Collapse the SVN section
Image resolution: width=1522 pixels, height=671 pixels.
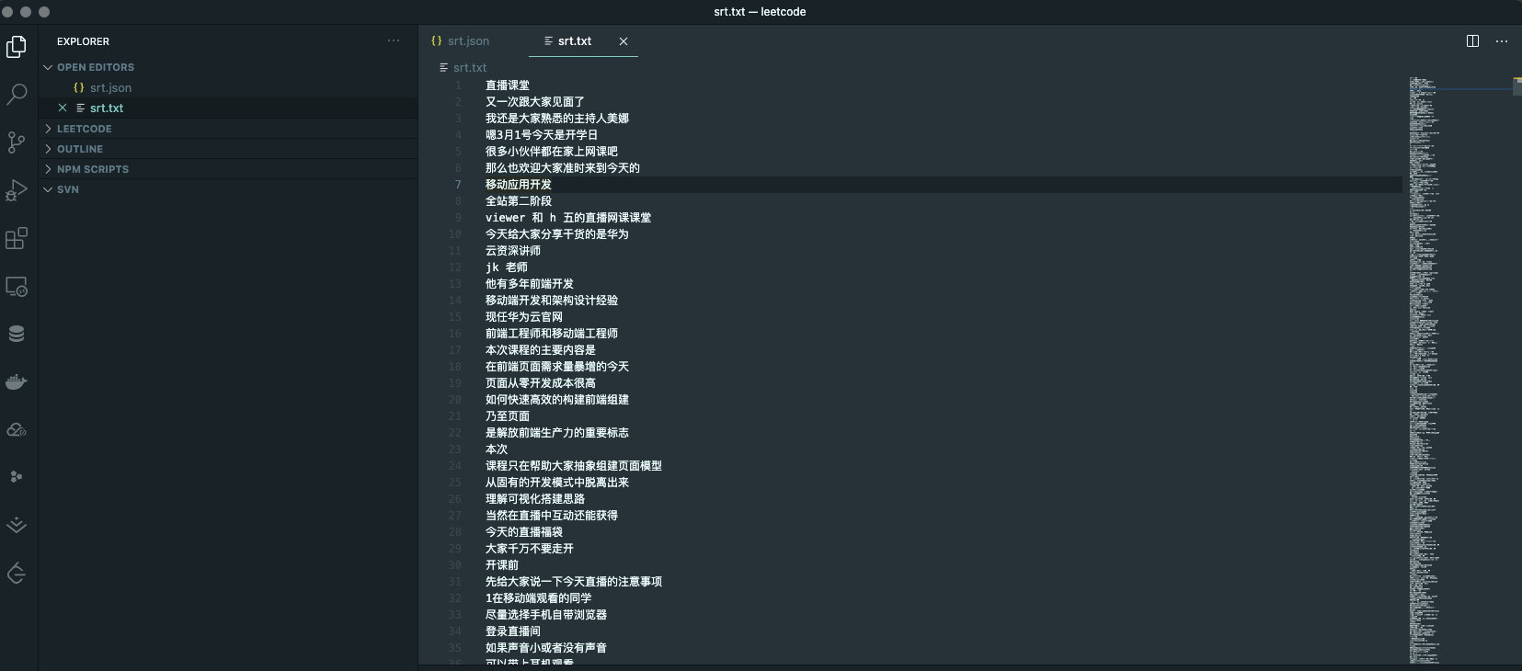click(68, 189)
